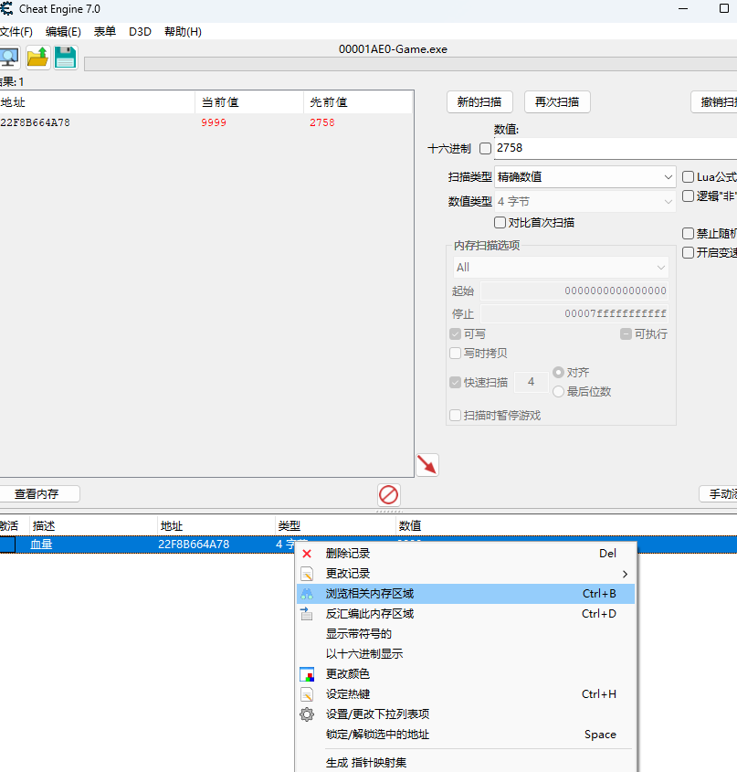Viewport: 737px width, 772px height.
Task: Toggle the 写时拷贝 checkbox
Action: 456,354
